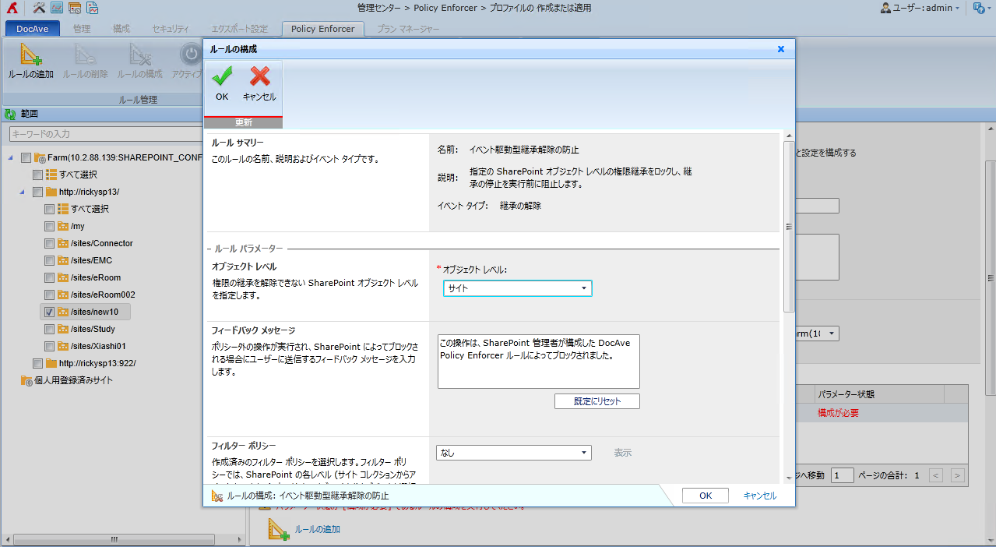Open the help icon dropdown arrow
The width and height of the screenshot is (996, 547).
pyautogui.click(x=988, y=9)
